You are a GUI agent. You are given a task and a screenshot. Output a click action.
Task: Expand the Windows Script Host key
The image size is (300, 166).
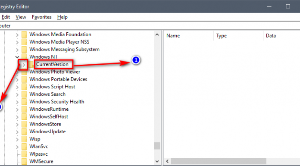click(17, 87)
